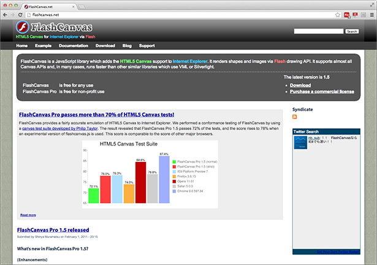Open 'FlashCanvas Pro 1.5 released' headline
The width and height of the screenshot is (377, 265).
[x=53, y=230]
